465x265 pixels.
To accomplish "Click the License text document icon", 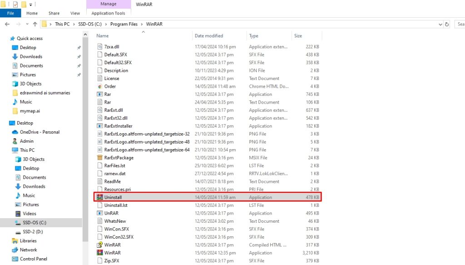I will point(99,78).
